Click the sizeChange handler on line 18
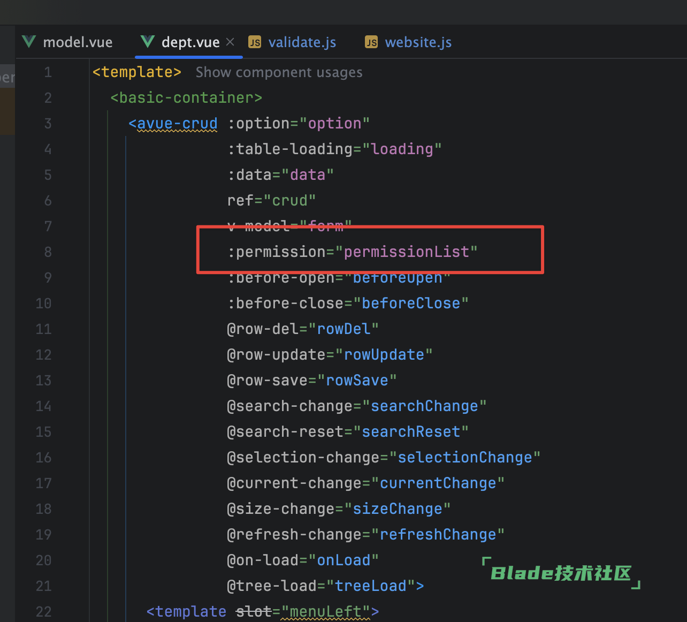The width and height of the screenshot is (687, 622). point(398,509)
